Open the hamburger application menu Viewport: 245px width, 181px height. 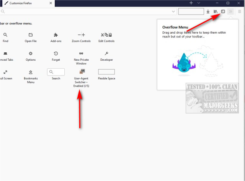[x=240, y=11]
